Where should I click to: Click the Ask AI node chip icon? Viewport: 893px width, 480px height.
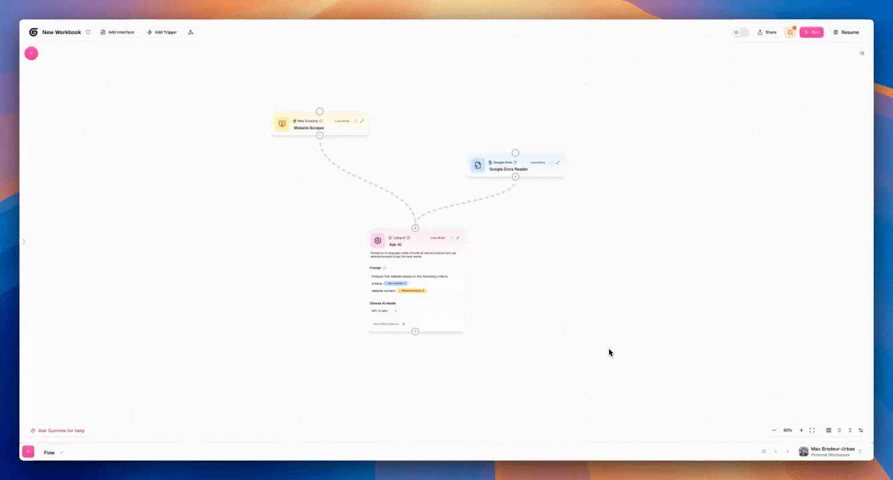click(378, 241)
